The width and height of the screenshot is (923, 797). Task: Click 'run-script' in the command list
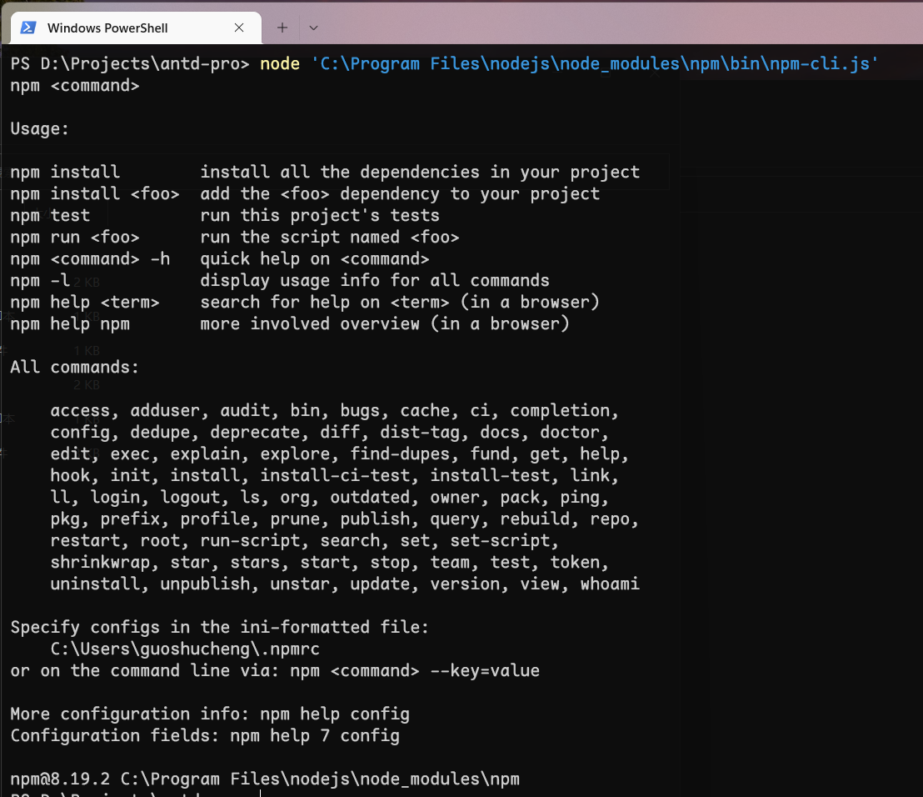click(250, 541)
